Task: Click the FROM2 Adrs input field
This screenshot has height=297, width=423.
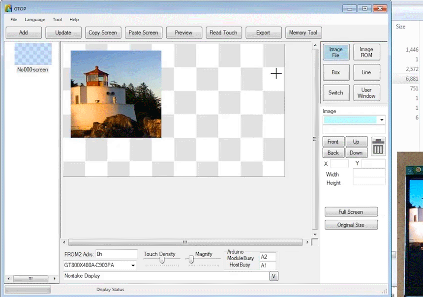Action: click(117, 254)
